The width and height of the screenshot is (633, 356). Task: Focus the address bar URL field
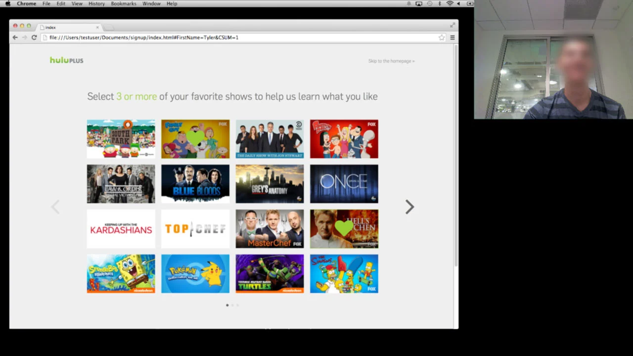pos(244,37)
